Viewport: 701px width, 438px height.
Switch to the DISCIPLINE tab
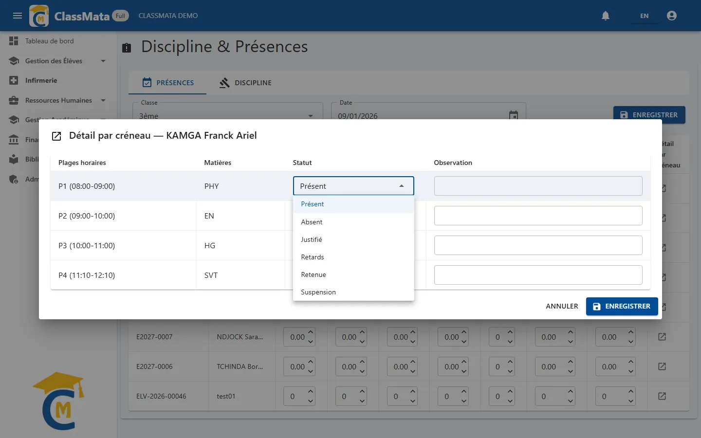[245, 83]
